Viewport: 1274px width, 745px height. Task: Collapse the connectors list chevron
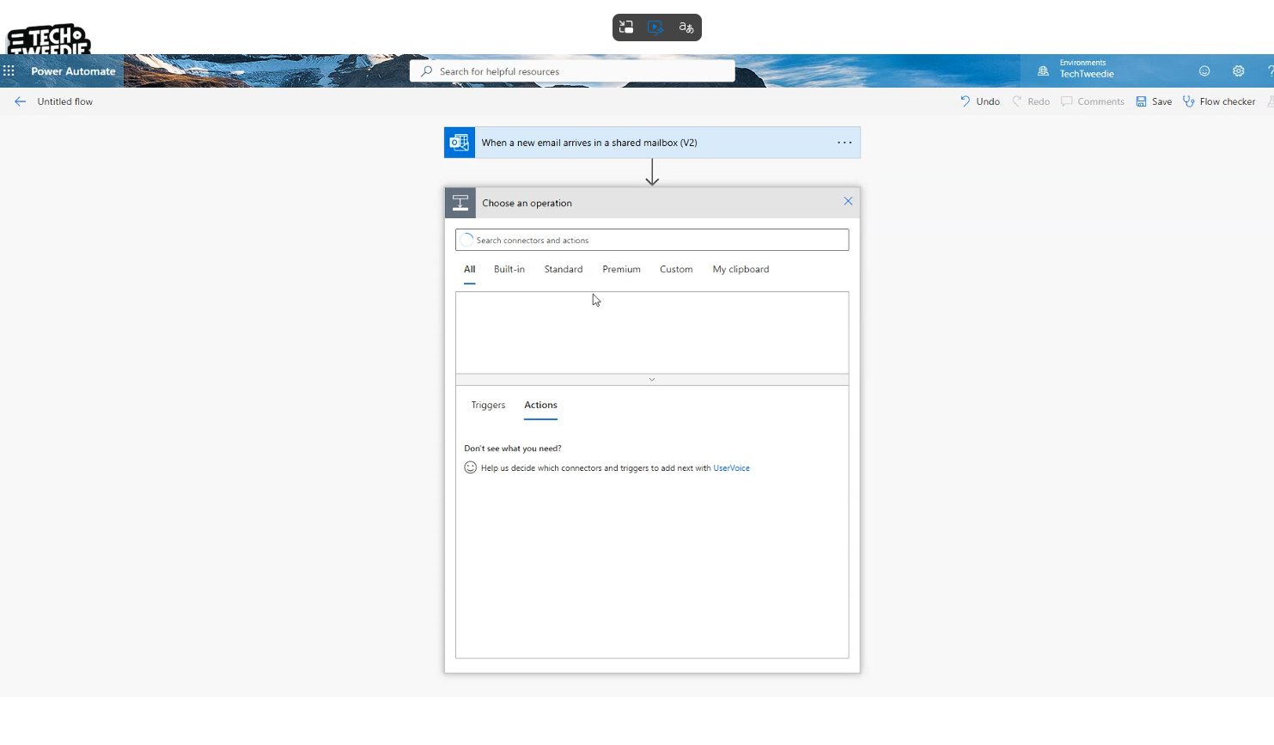[x=652, y=379]
